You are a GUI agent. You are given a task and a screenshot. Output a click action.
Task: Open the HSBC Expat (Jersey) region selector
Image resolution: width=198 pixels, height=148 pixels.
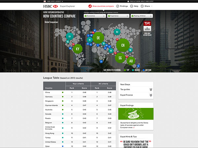point(52,1)
